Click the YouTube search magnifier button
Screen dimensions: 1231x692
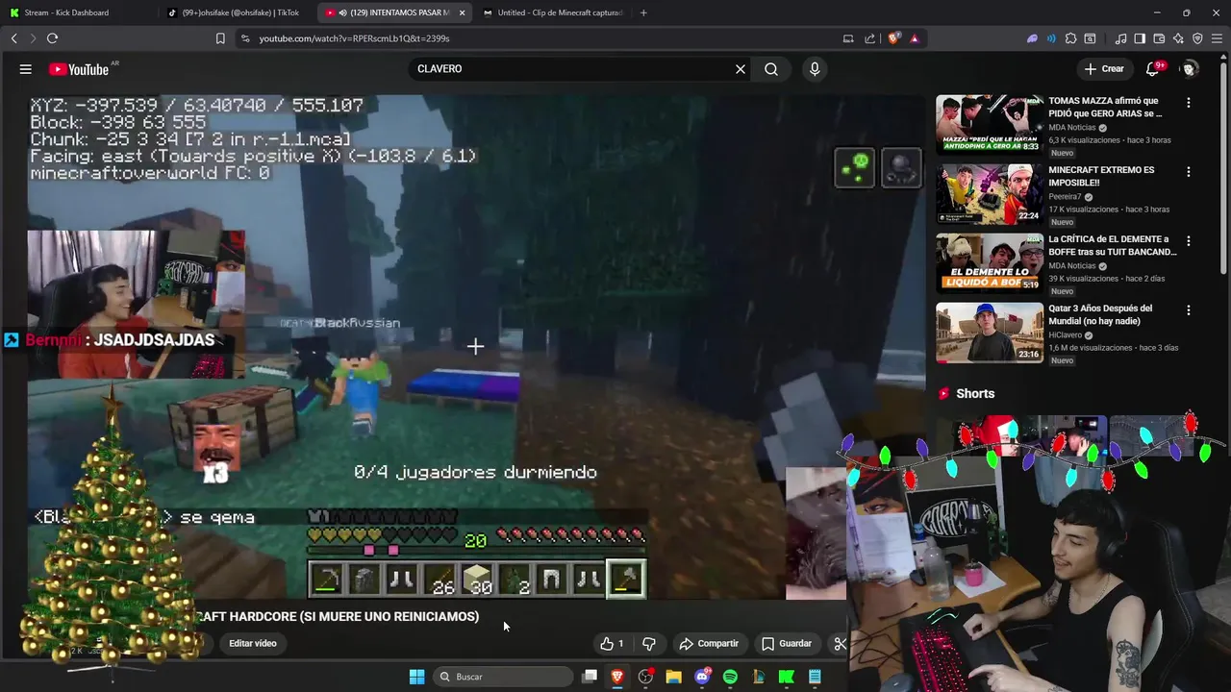click(771, 69)
